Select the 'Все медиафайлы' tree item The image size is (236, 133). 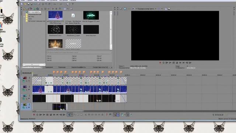(x=34, y=12)
